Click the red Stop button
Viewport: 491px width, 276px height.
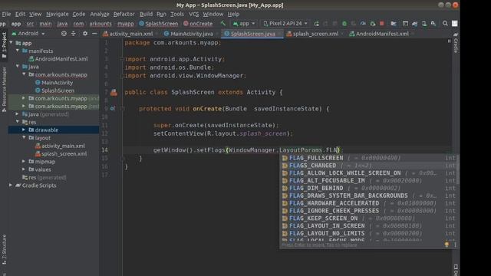[x=382, y=24]
